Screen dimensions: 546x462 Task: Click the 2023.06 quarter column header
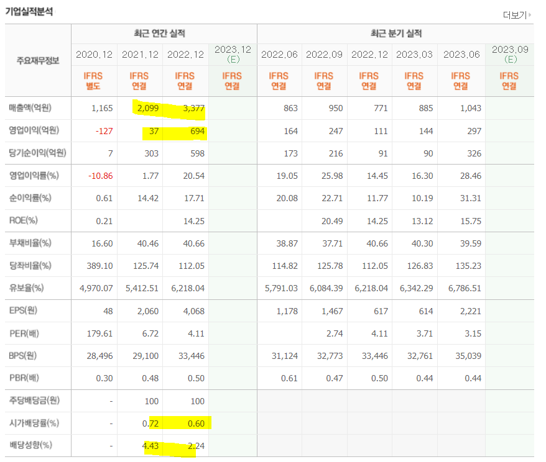coord(461,55)
